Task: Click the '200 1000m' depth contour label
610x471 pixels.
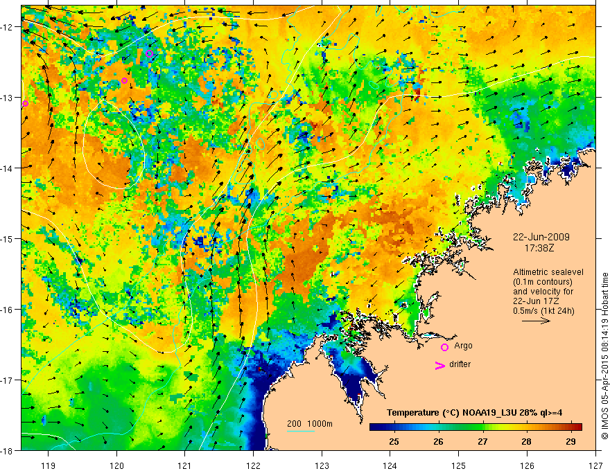Action: [x=310, y=424]
